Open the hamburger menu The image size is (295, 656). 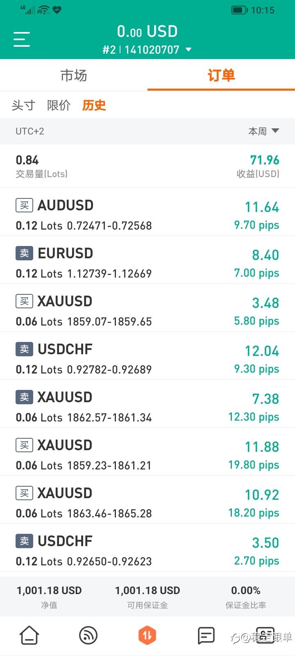pyautogui.click(x=22, y=39)
